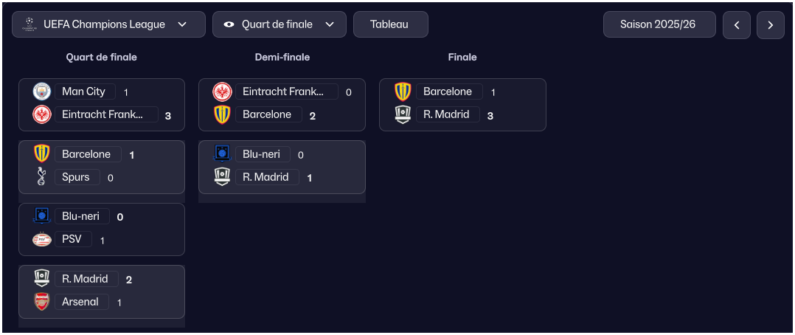Go to the next season arrow
This screenshot has width=795, height=335.
pyautogui.click(x=770, y=25)
